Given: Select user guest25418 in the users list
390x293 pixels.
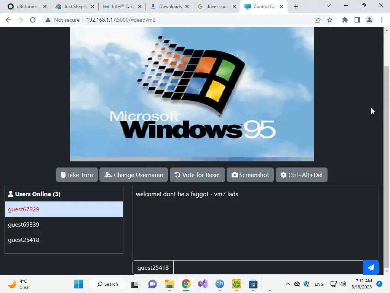Looking at the screenshot, I should [64, 240].
